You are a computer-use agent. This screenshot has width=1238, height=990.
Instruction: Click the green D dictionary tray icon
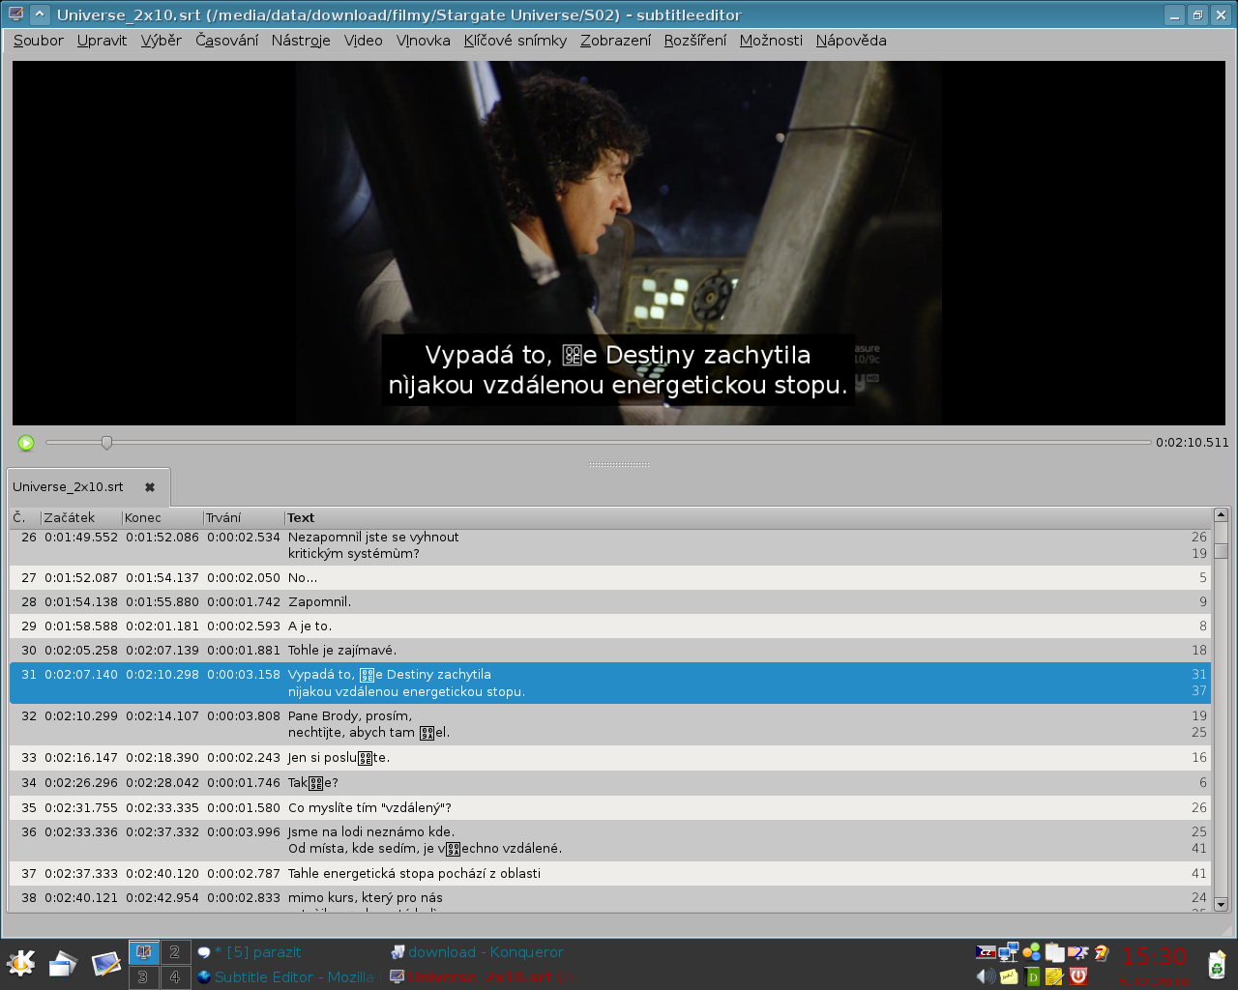(x=1032, y=976)
